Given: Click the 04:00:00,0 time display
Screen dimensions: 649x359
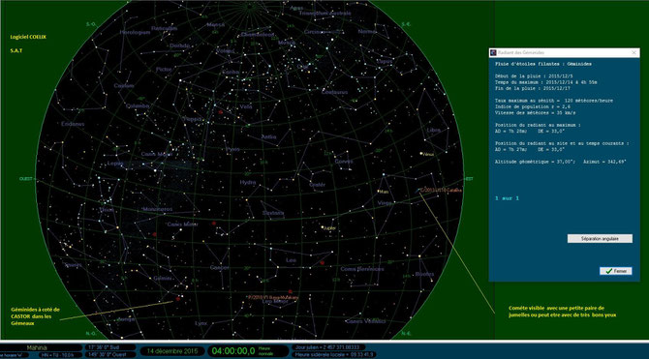Looking at the screenshot, I should [233, 351].
